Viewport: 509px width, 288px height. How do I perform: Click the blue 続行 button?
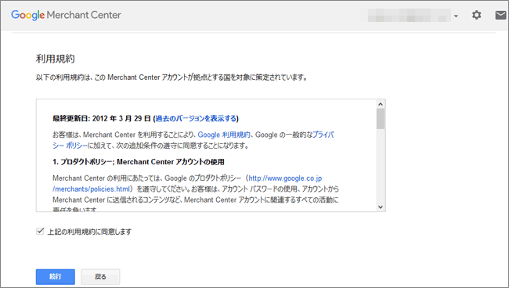tap(55, 276)
